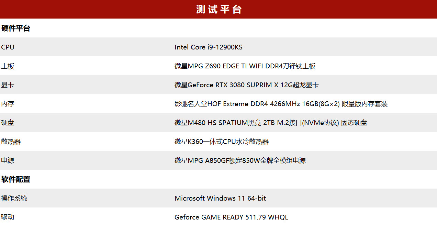This screenshot has height=225, width=437.
Task: Click the 微星MPG Z690 EDGE TI motherboard entry
Action: [245, 66]
